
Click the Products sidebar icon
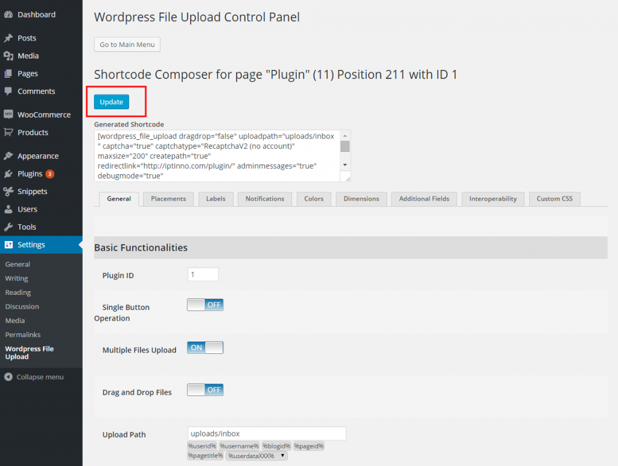click(x=9, y=132)
